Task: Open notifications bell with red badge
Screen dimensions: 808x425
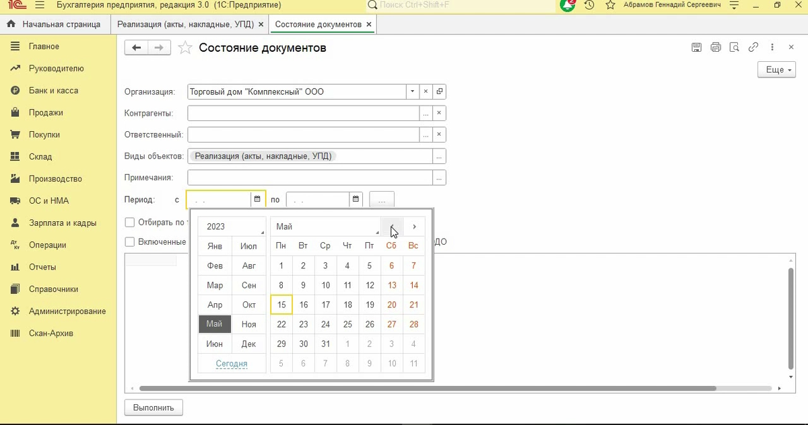Action: tap(568, 5)
